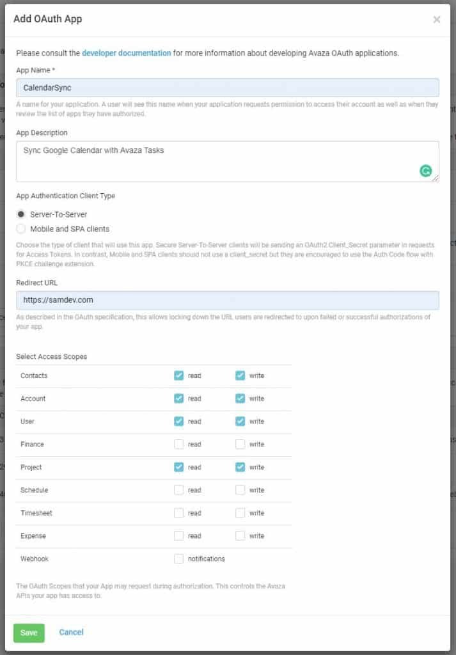
Task: Click the Grammarly icon in App Description
Action: click(425, 171)
